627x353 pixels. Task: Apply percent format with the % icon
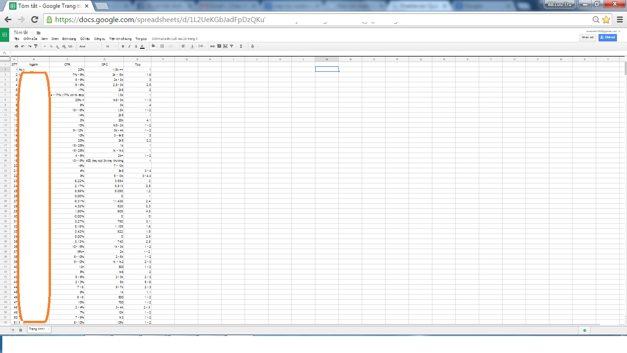[51, 46]
